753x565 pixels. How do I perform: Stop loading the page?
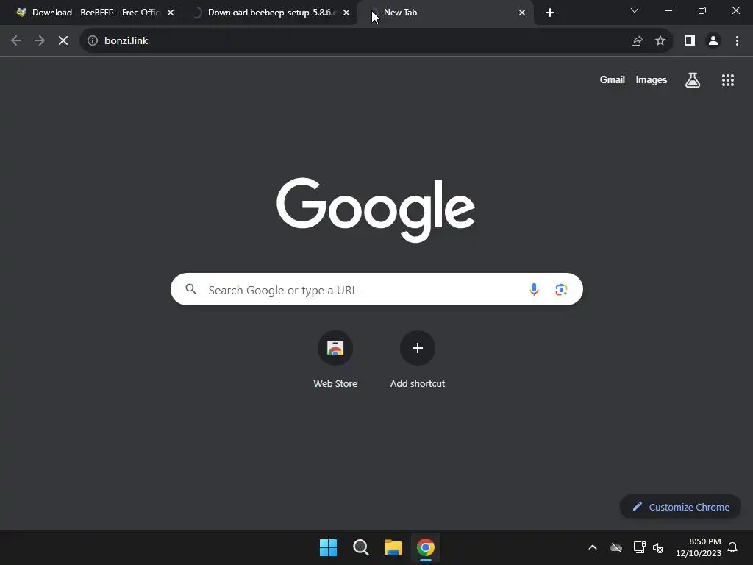click(x=63, y=41)
